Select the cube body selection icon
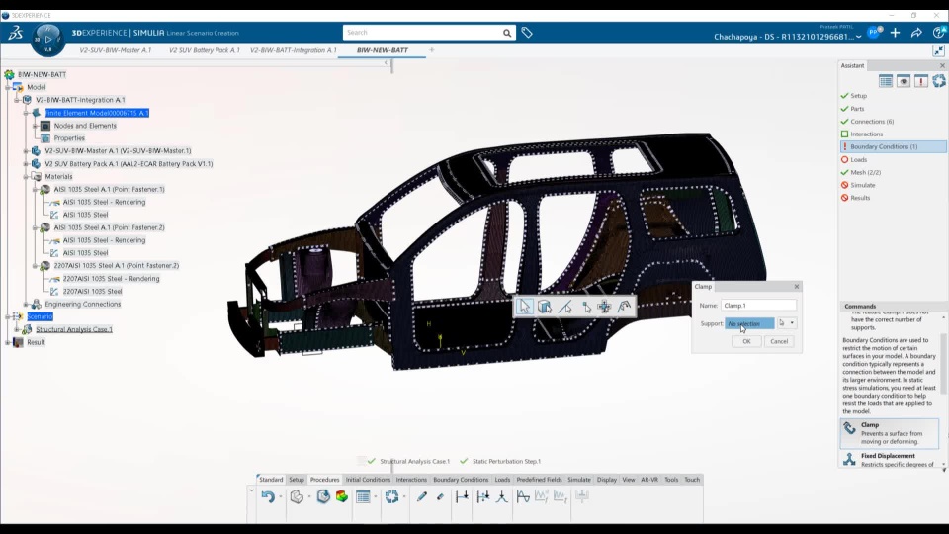 click(x=544, y=307)
